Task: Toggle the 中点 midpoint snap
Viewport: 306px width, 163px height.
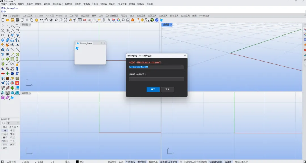Action: point(12,131)
